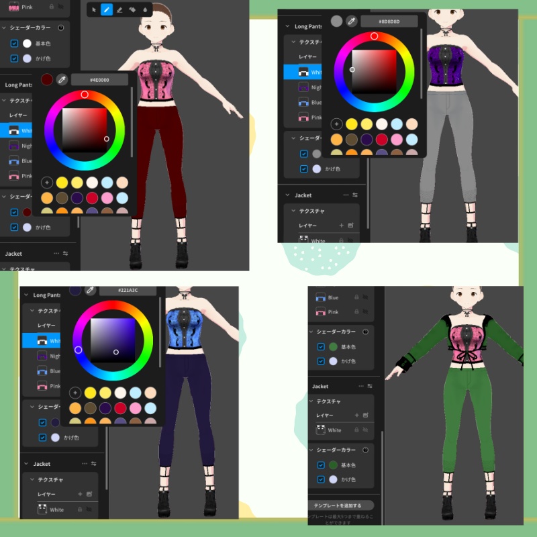
Task: Activate the Eraser tool
Action: 120,10
